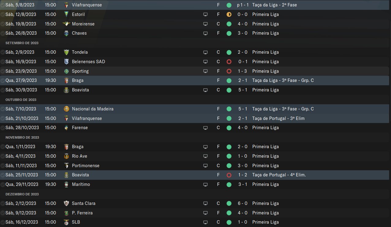The image size is (391, 227).
Task: Open Taça de Portugal - 4ª Elim. competition
Action: coord(279,175)
